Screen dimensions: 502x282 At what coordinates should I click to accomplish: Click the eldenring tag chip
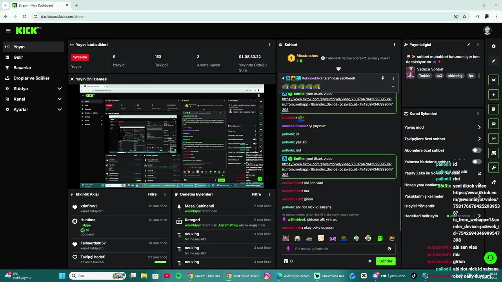[x=456, y=76]
